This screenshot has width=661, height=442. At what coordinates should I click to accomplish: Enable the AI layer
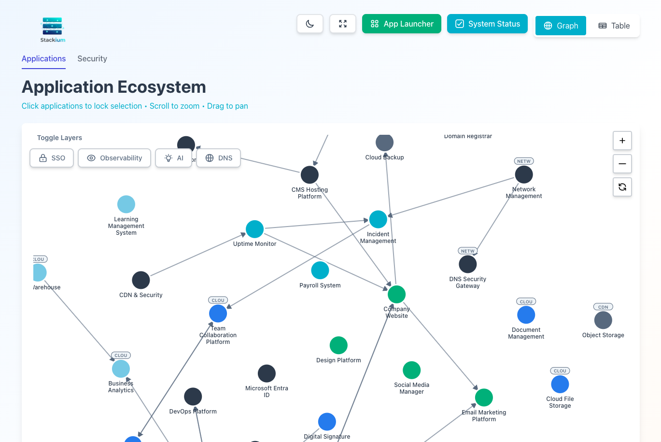click(173, 158)
